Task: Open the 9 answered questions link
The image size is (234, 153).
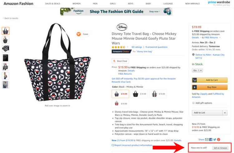Action: [x=156, y=47]
